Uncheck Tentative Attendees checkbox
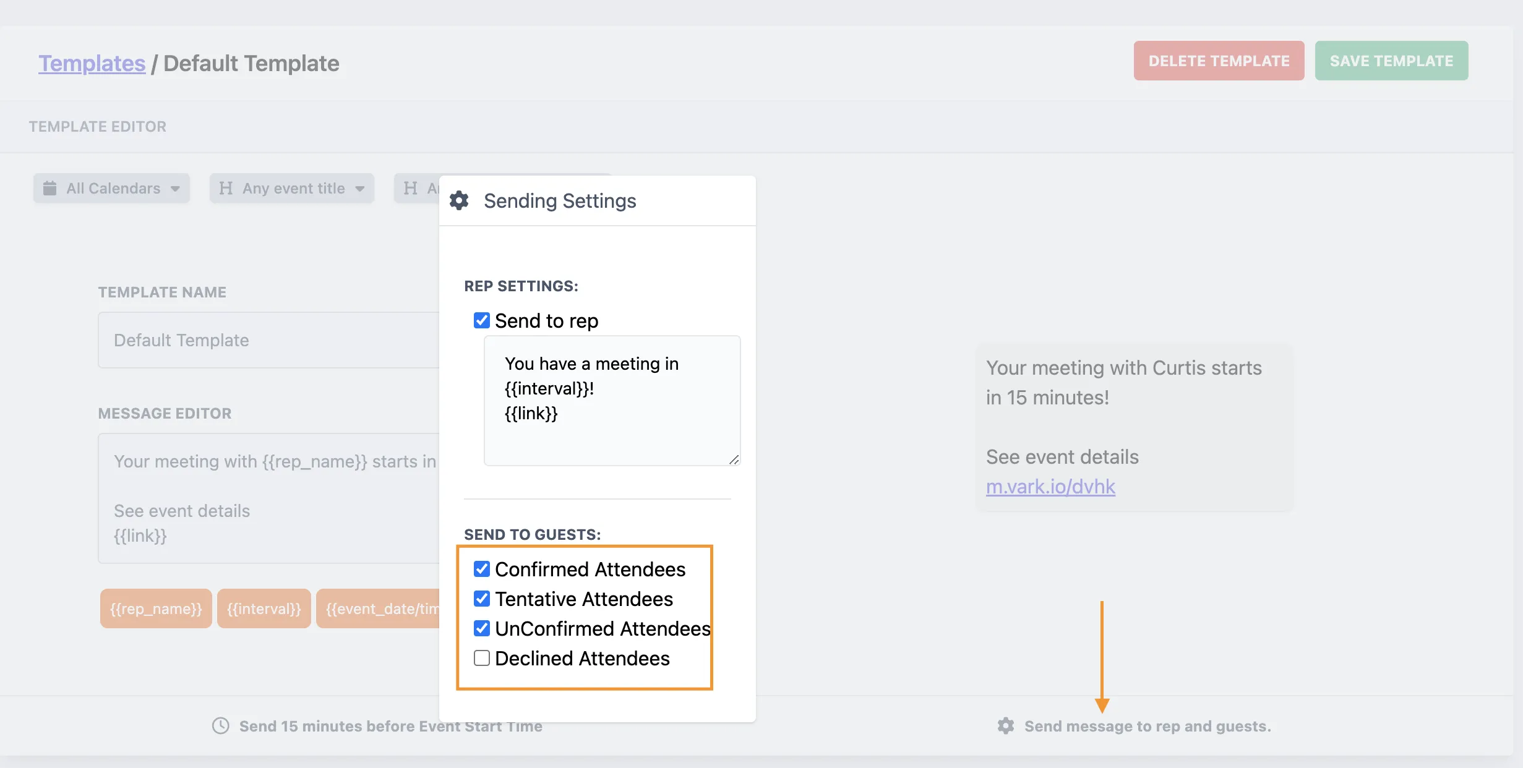 pyautogui.click(x=481, y=599)
